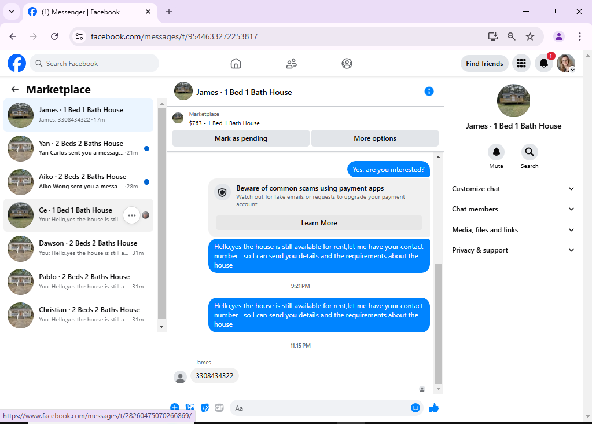Click chat scrollbar up arrow
The height and width of the screenshot is (424, 592).
(x=438, y=157)
